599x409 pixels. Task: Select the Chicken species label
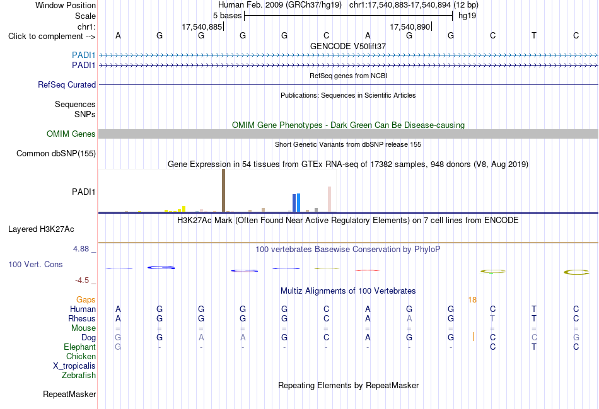tap(81, 356)
